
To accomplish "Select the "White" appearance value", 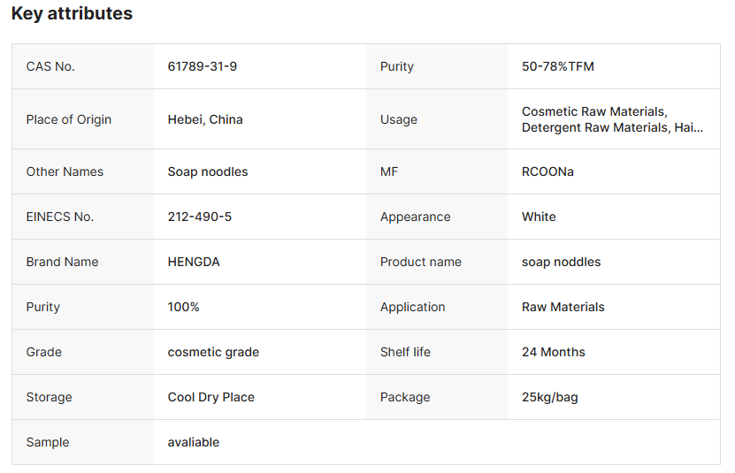I will pos(539,217).
